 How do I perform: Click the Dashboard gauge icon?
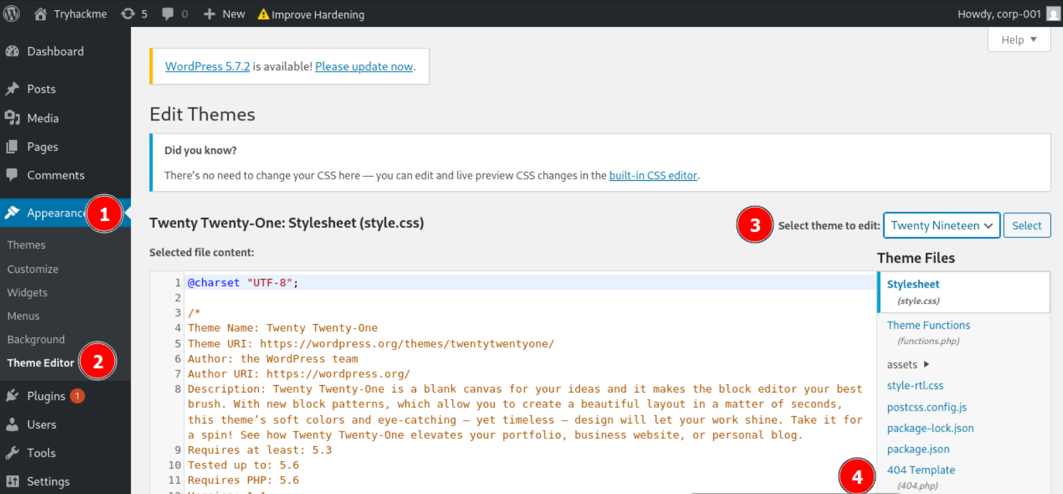[x=12, y=51]
